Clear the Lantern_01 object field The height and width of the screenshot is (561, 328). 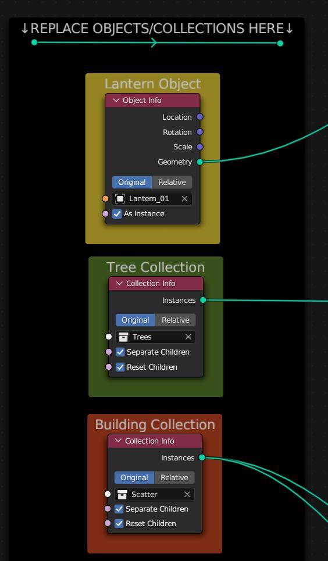pos(184,199)
